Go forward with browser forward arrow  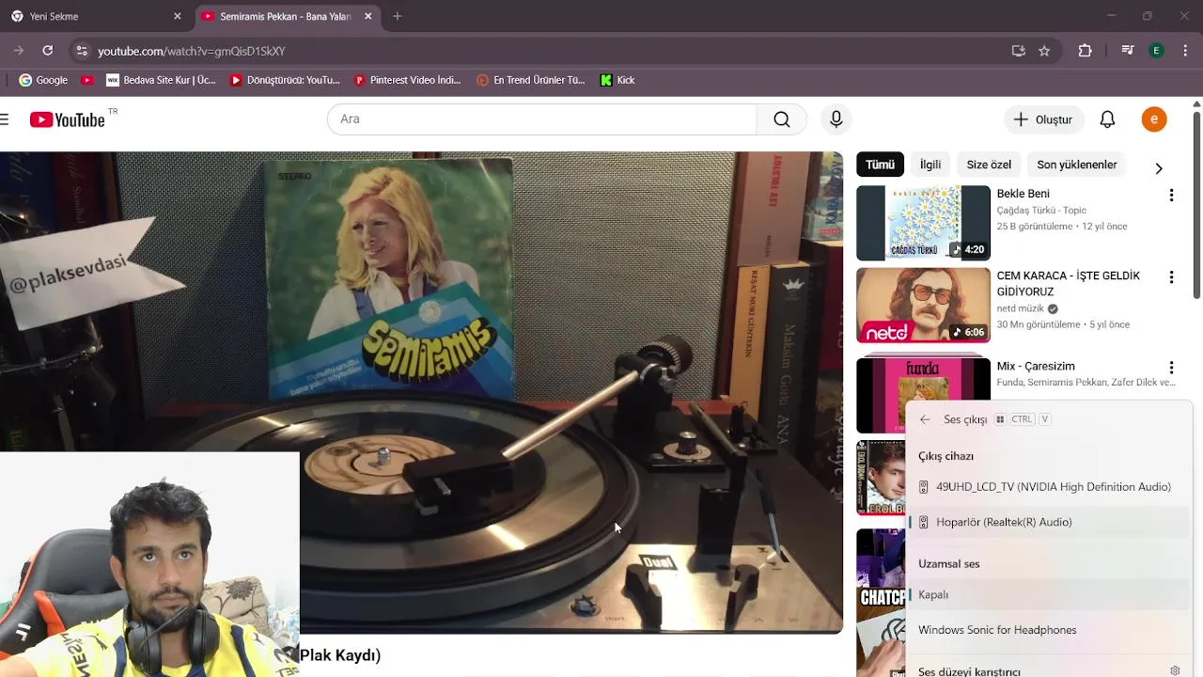pyautogui.click(x=18, y=51)
